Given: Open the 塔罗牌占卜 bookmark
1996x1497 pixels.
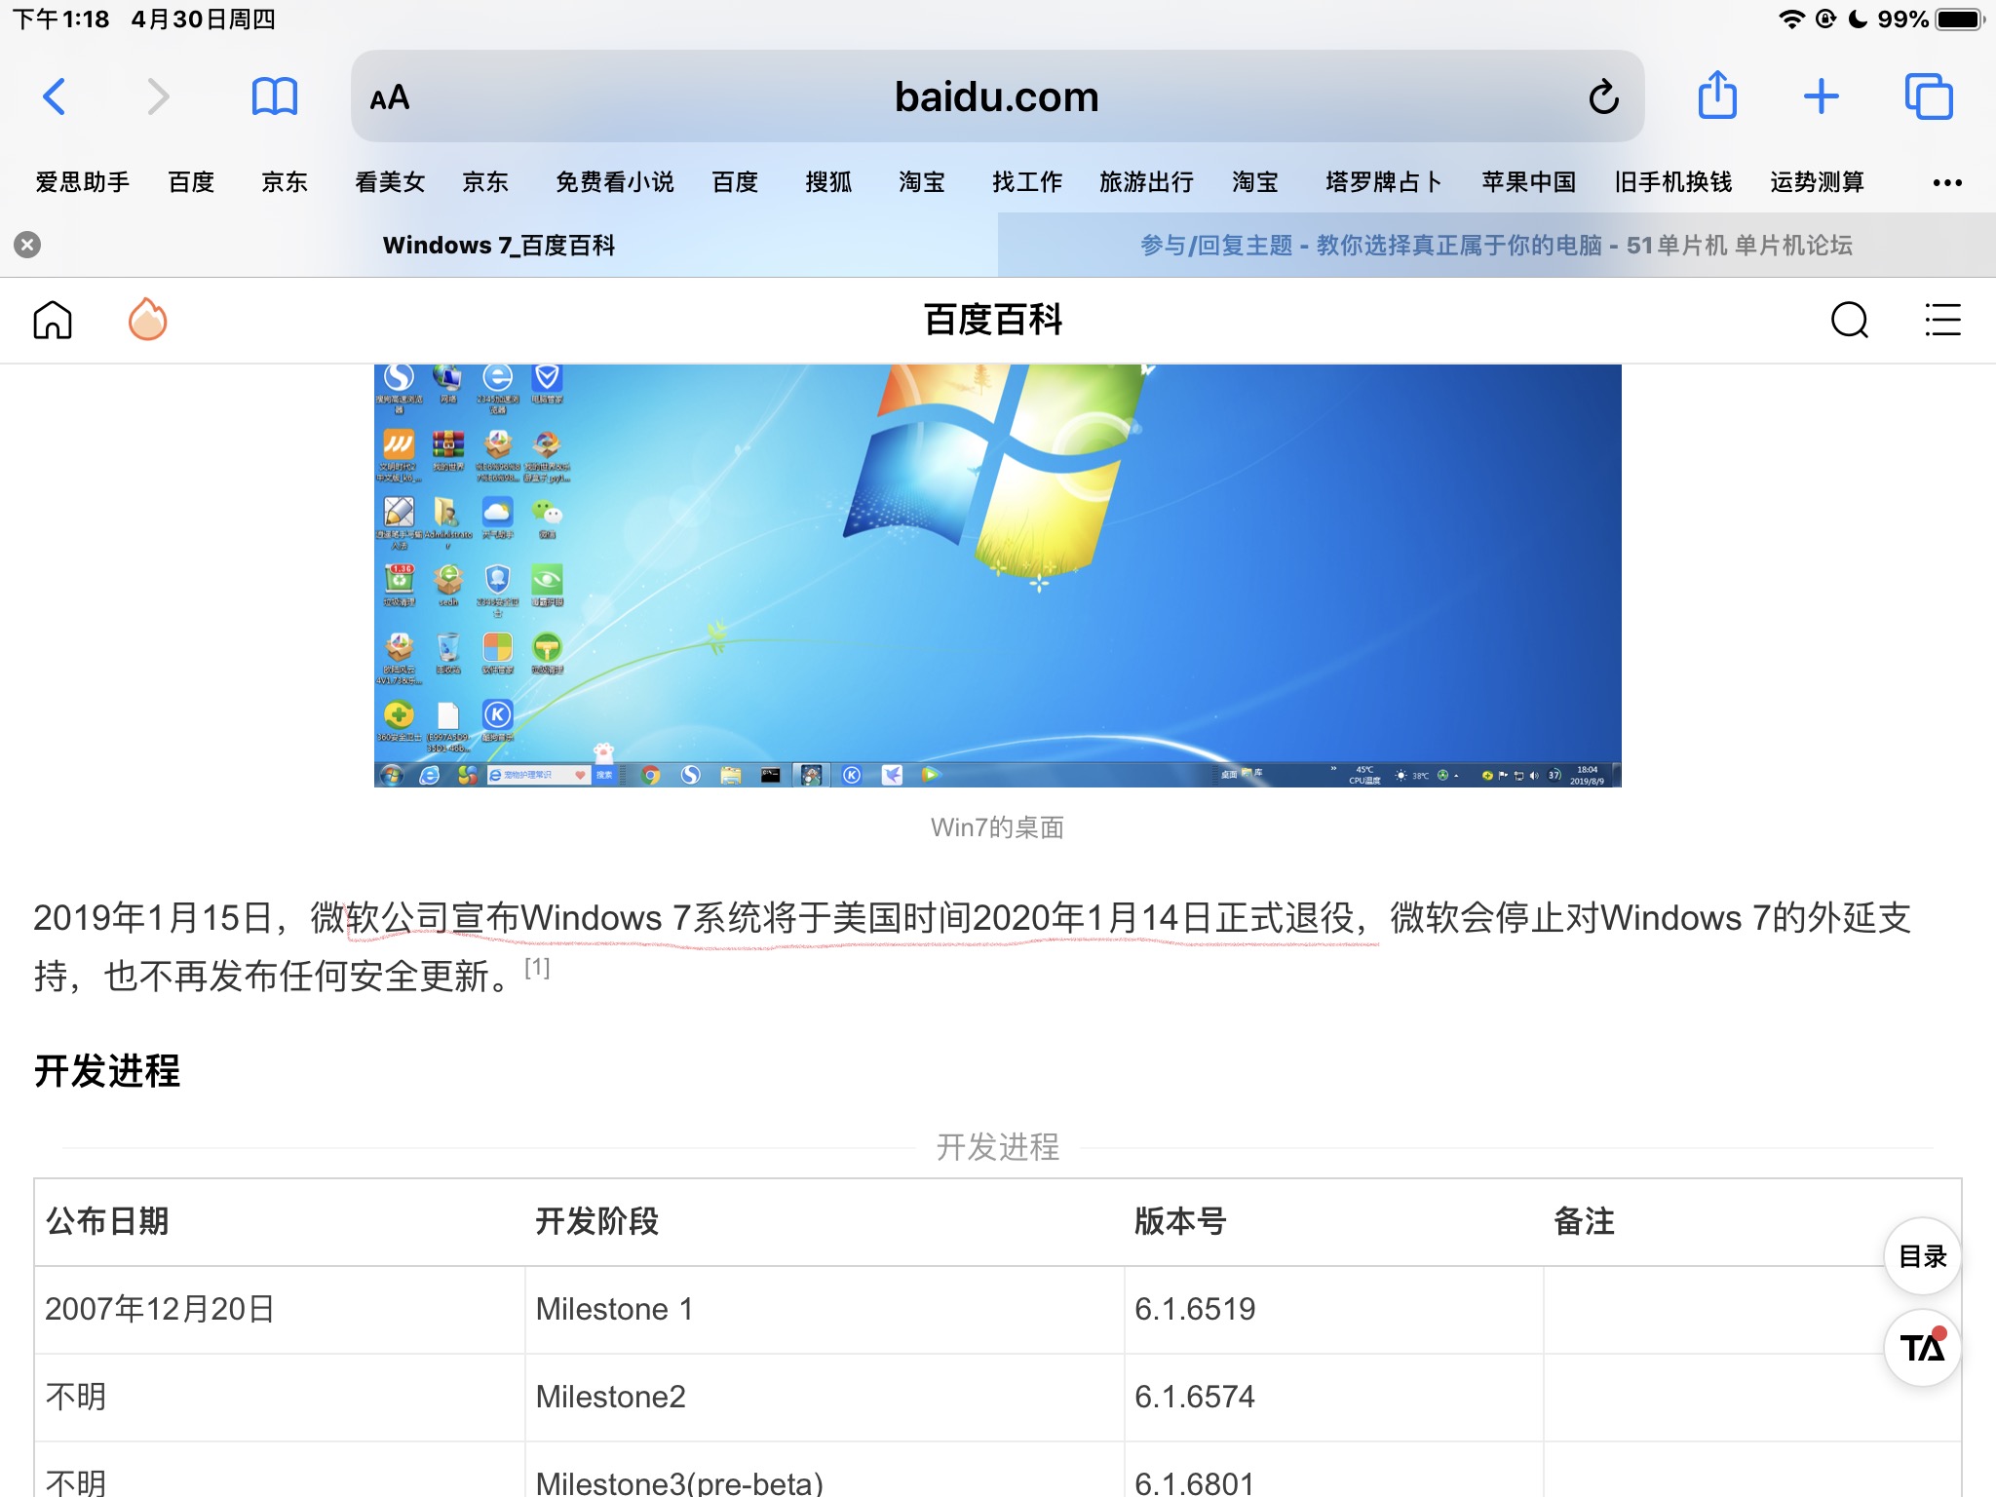Looking at the screenshot, I should pyautogui.click(x=1384, y=182).
